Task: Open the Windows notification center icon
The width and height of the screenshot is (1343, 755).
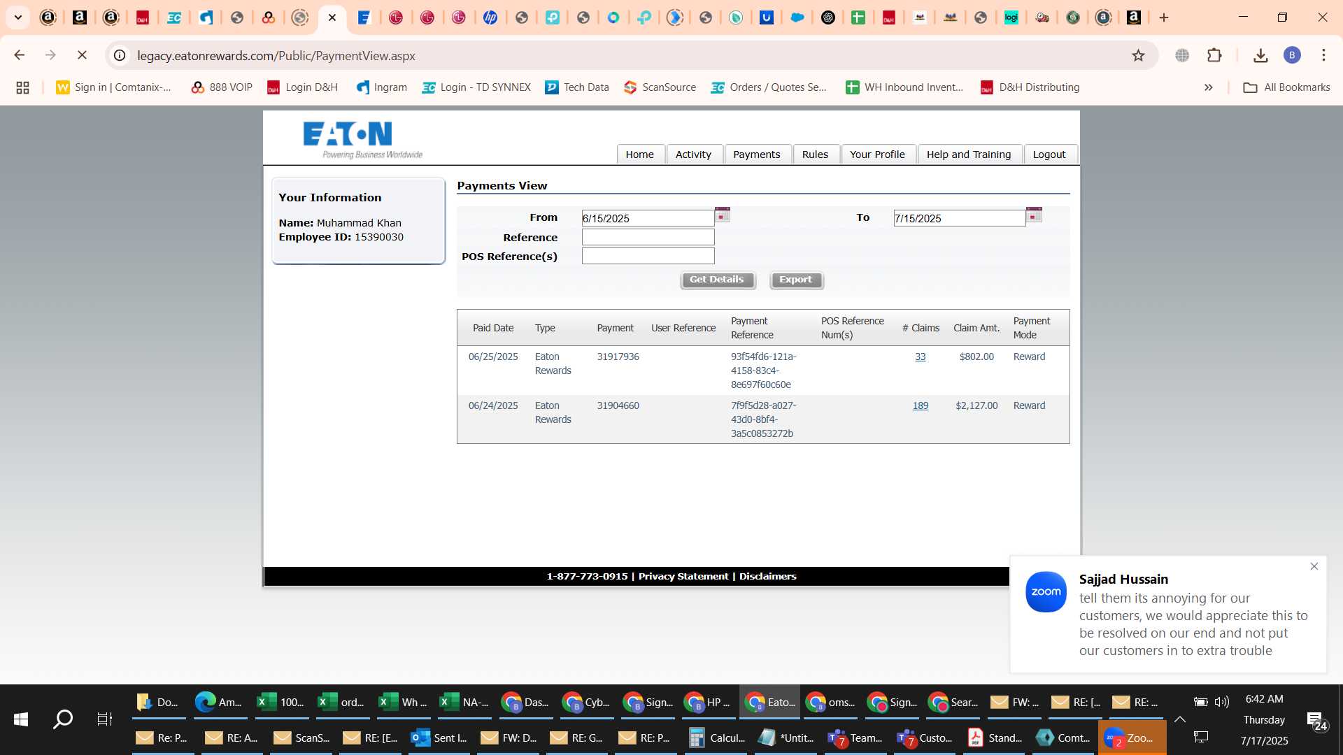Action: coord(1316,720)
